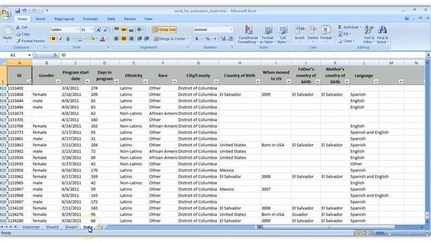Click the Accounting dollar format icon
The image size is (431, 242).
(197, 39)
